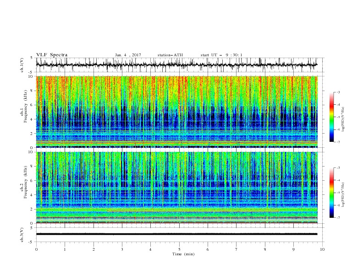Click the "5" tick label on ch.1(V) axis
The image size is (363, 280).
point(32,58)
